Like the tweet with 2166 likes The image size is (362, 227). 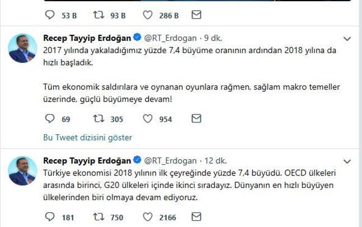[148, 217]
